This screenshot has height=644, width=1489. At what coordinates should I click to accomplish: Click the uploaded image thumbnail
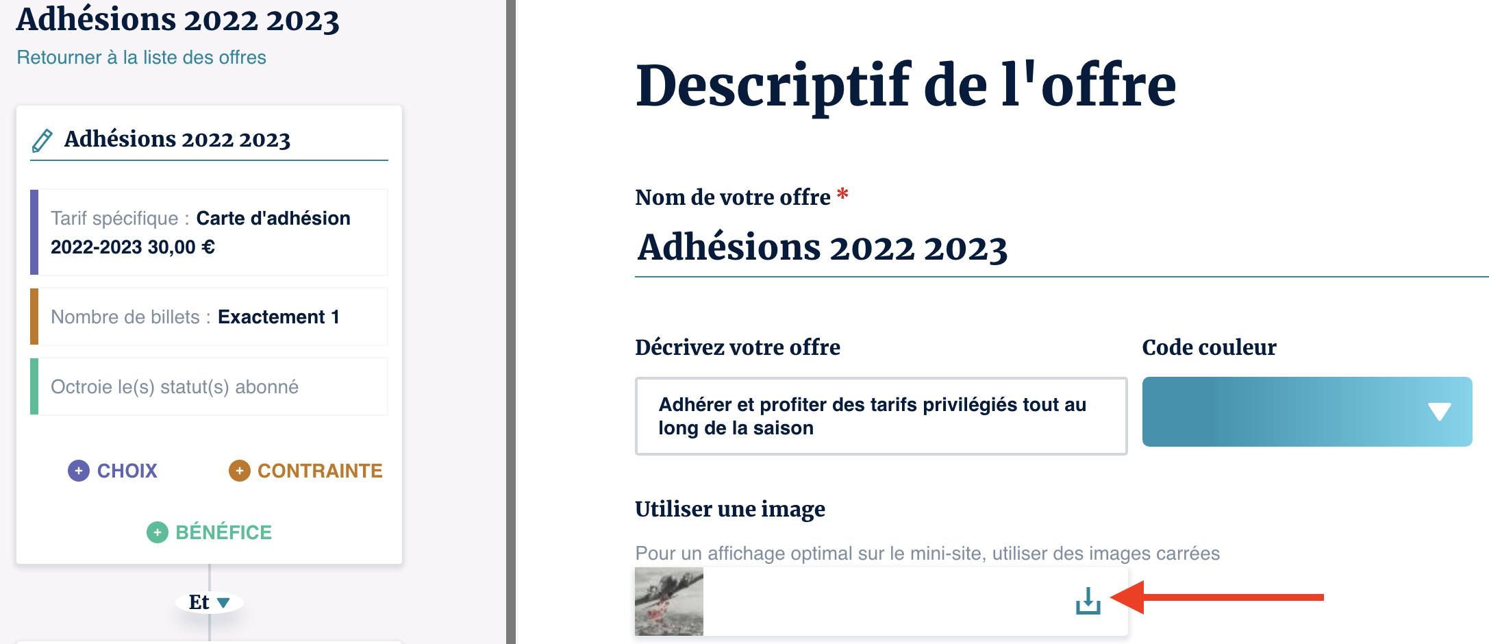tap(669, 602)
